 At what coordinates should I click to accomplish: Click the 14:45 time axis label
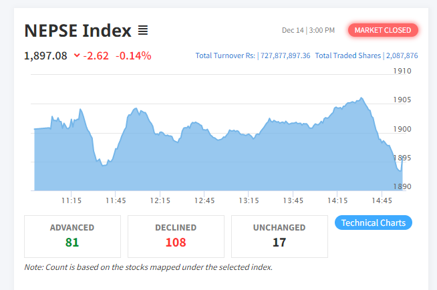(x=382, y=200)
